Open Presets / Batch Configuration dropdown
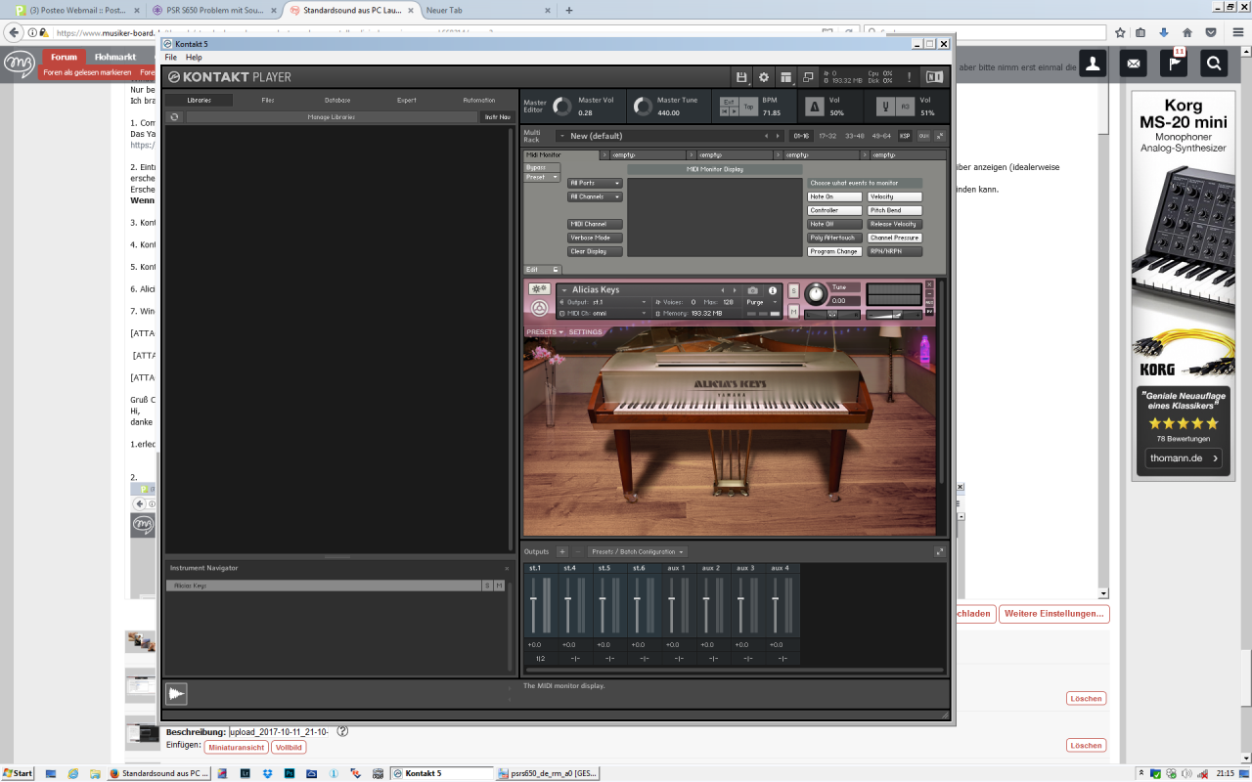Screen dimensions: 1252x782 (638, 551)
